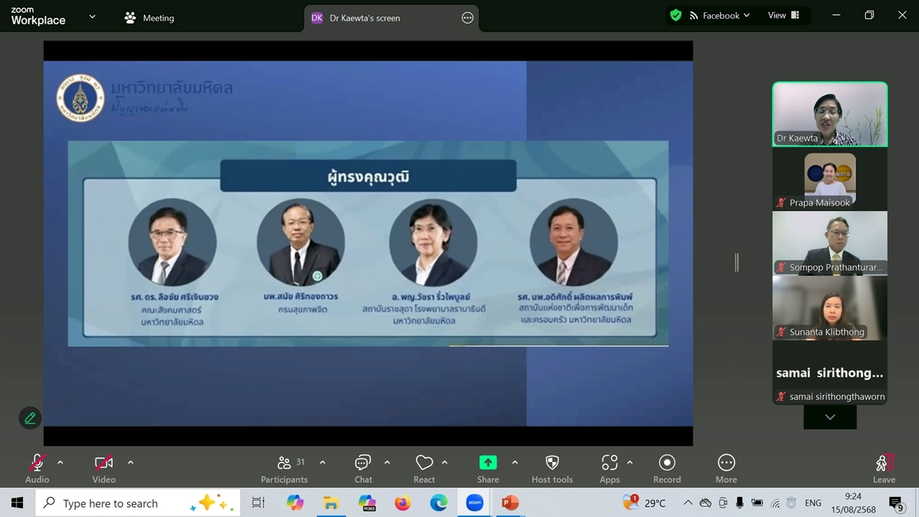Open Microsoft Edge from taskbar
This screenshot has width=919, height=517.
tap(439, 503)
